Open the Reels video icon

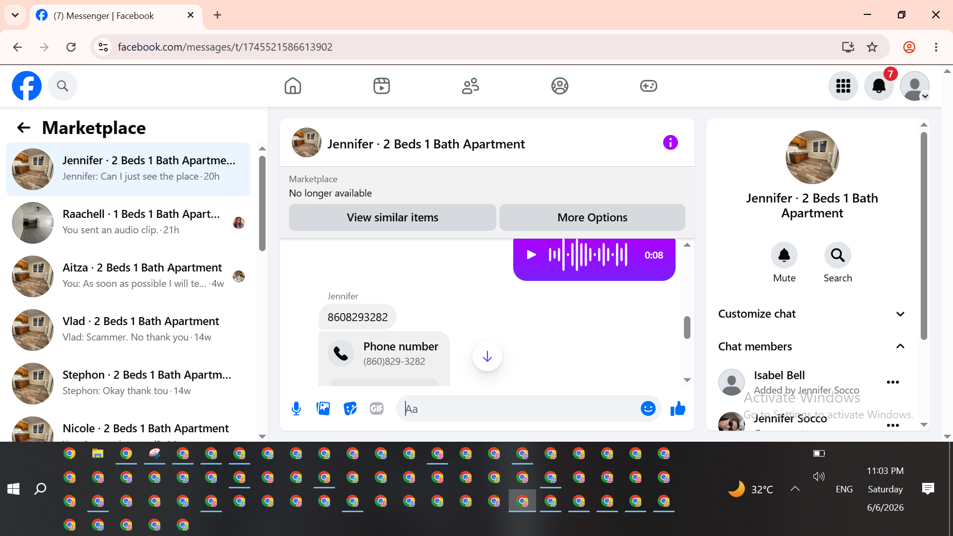(382, 86)
